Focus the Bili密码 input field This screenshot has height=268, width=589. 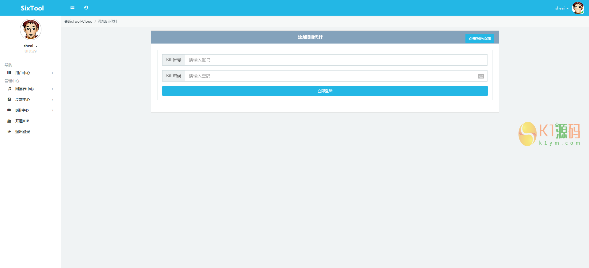click(x=336, y=76)
